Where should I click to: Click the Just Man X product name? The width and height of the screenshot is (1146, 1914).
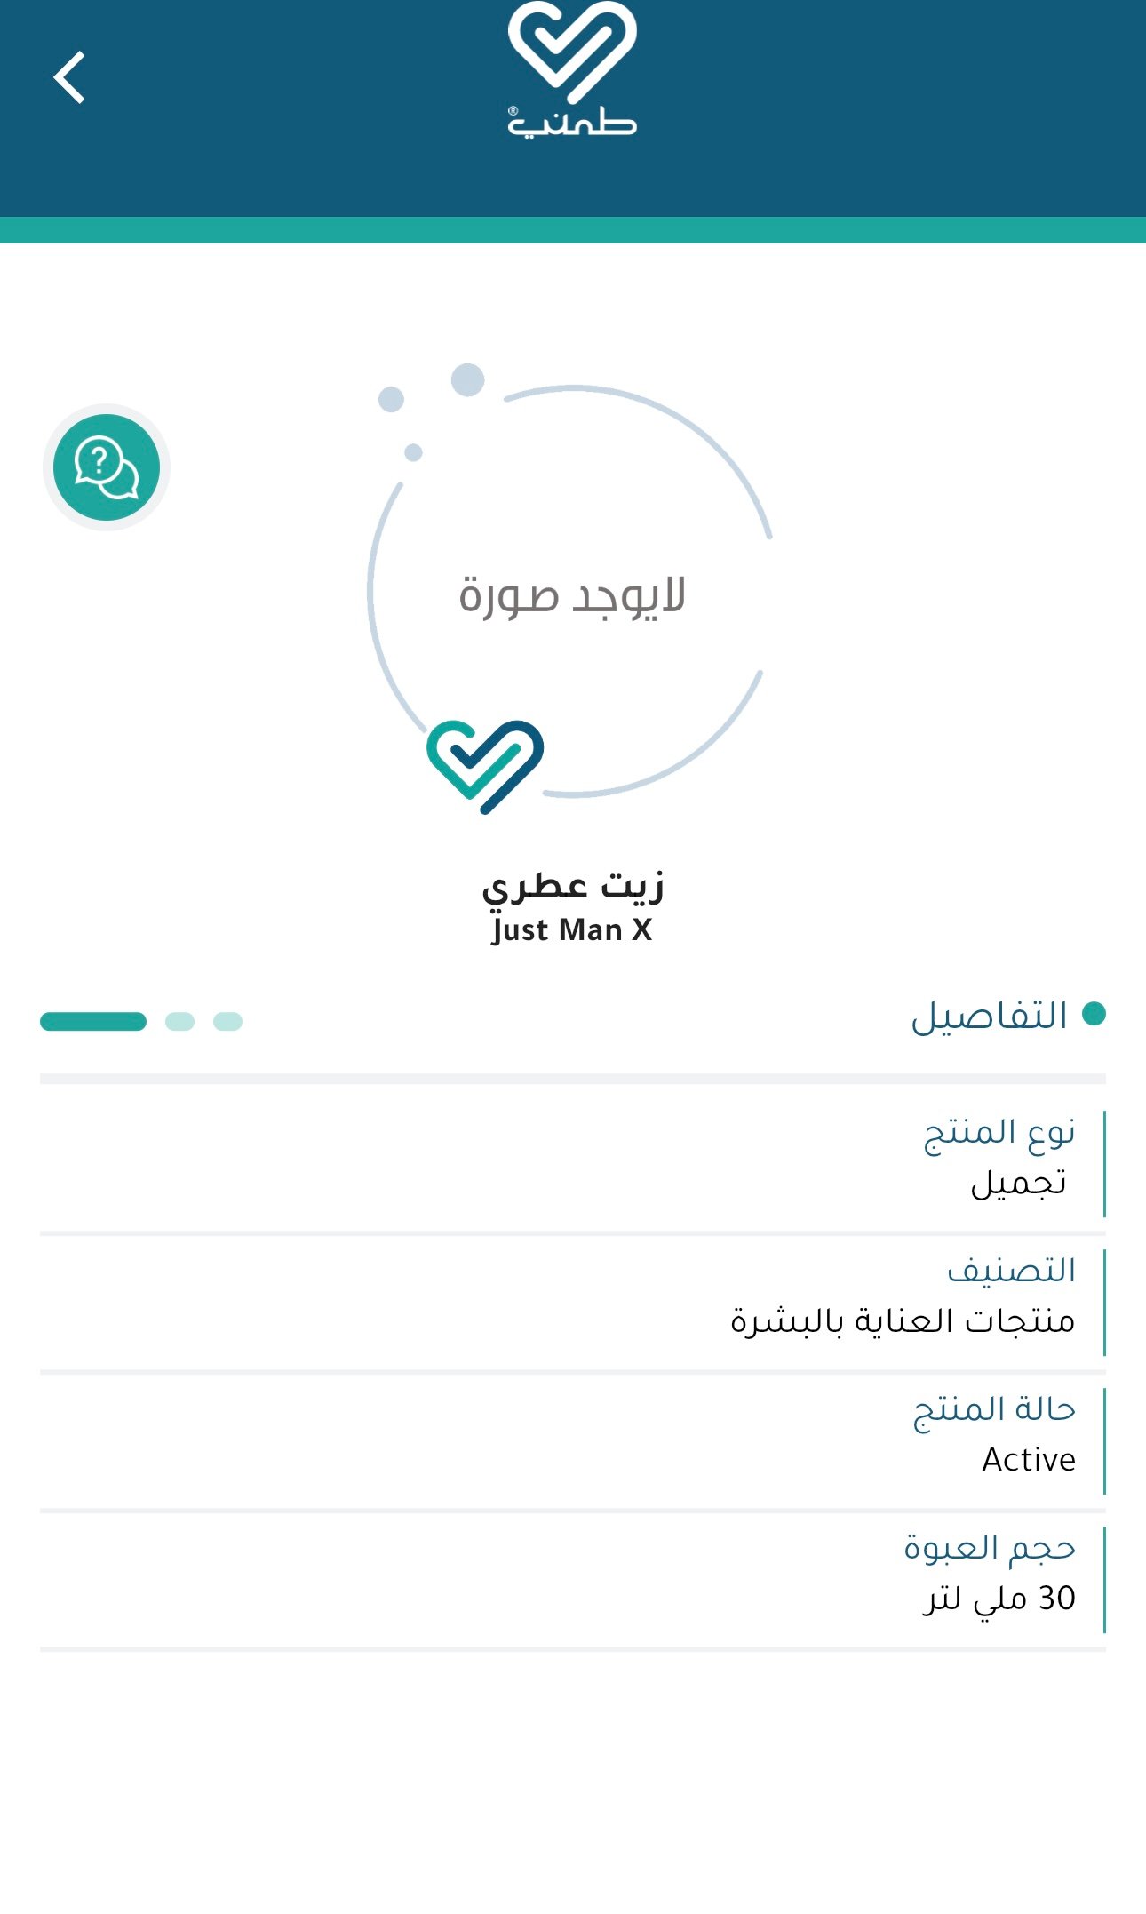572,930
